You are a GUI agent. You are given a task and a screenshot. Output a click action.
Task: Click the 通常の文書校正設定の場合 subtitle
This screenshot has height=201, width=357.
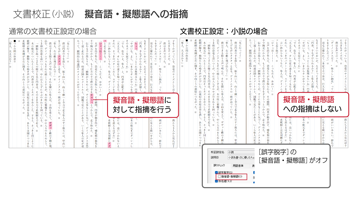coord(53,32)
